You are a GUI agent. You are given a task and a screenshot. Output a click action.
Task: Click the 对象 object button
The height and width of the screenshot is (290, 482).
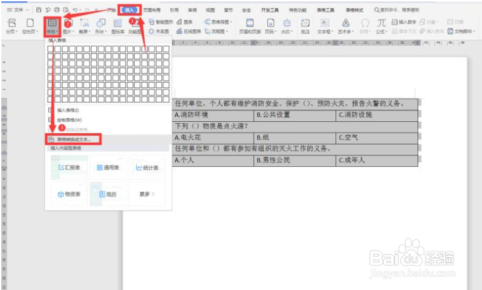429,22
